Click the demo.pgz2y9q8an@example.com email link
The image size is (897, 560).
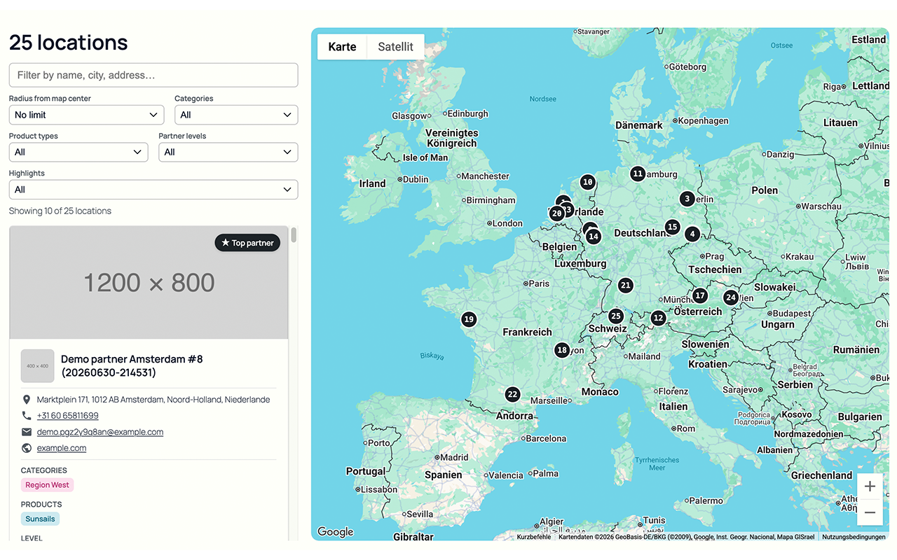point(100,432)
